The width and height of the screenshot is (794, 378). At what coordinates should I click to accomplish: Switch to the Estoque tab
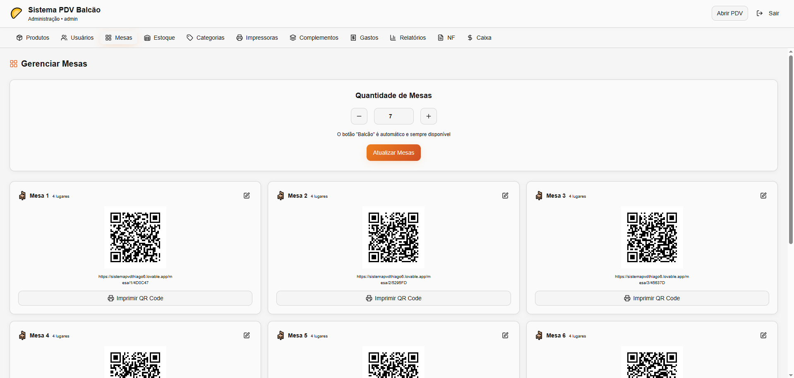[159, 38]
